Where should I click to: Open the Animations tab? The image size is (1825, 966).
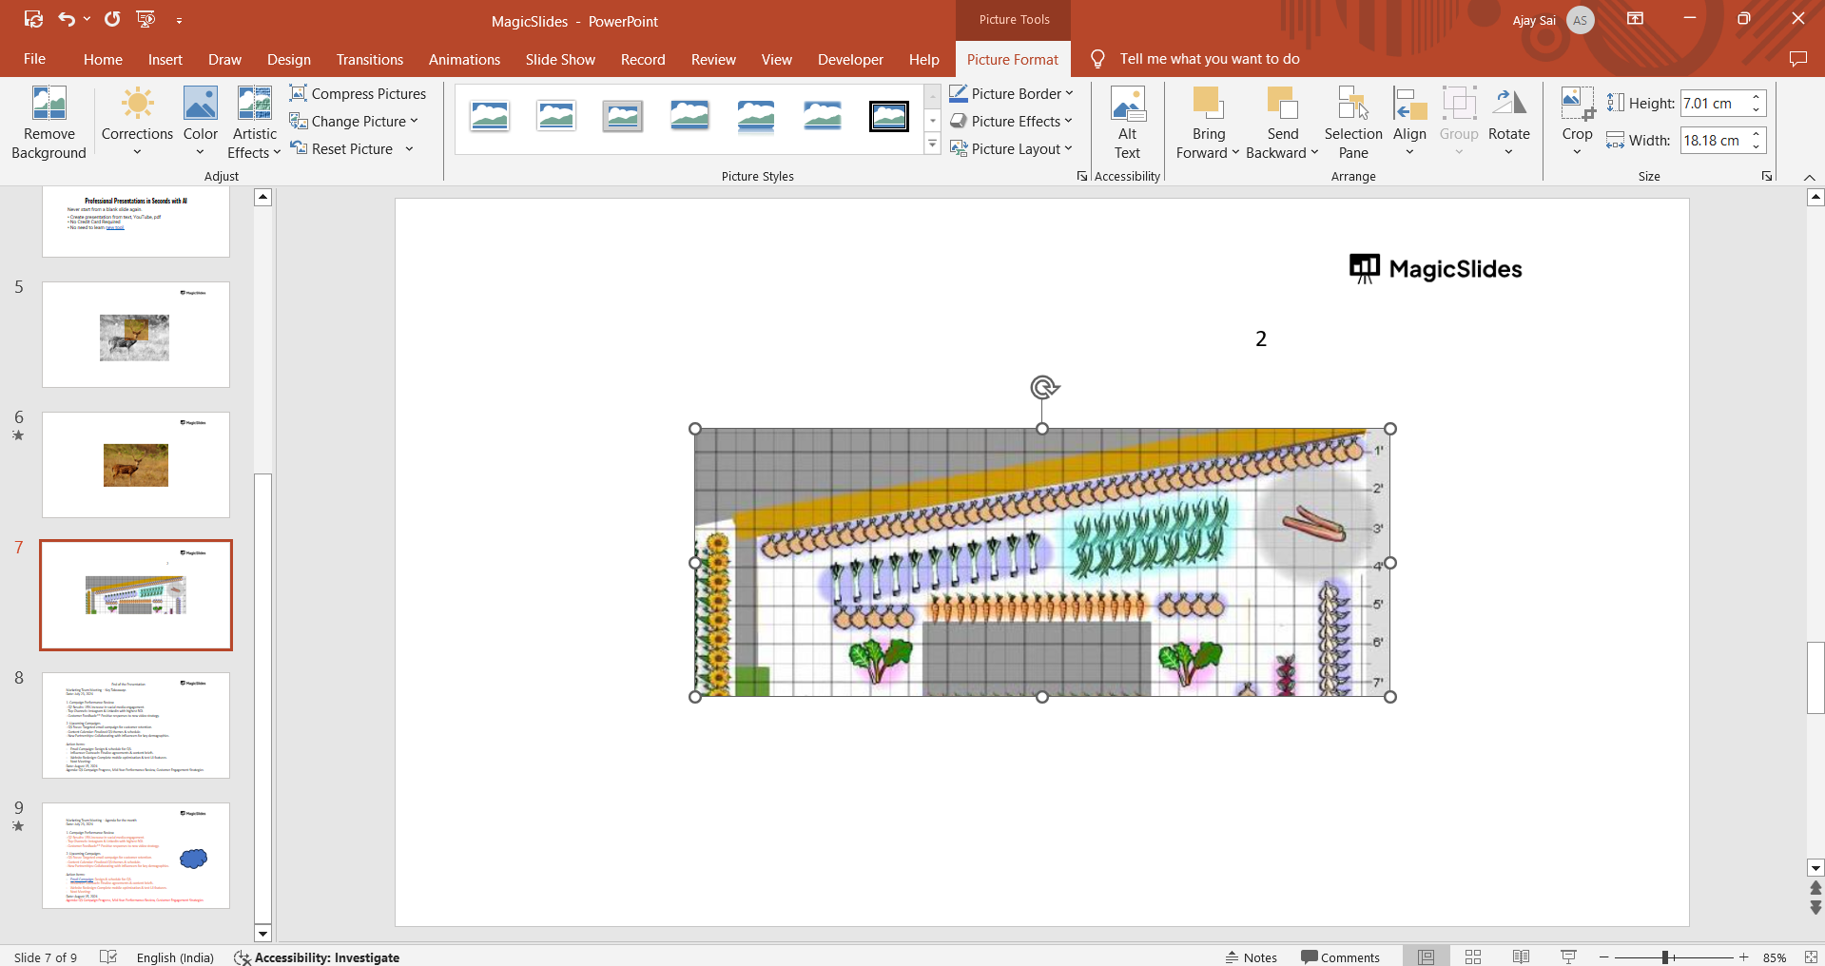point(464,59)
